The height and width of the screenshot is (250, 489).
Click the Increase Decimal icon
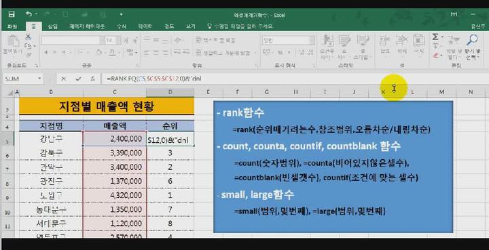tap(302, 52)
